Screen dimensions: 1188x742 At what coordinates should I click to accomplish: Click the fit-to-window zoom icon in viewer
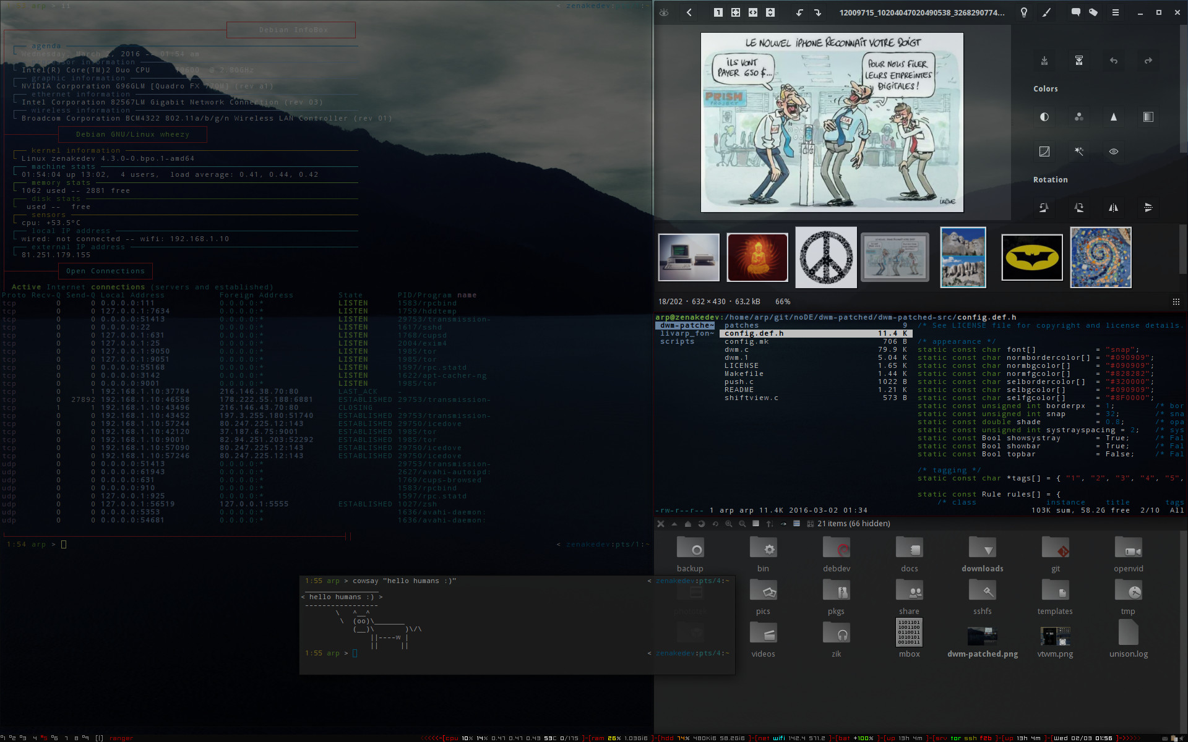tap(735, 12)
